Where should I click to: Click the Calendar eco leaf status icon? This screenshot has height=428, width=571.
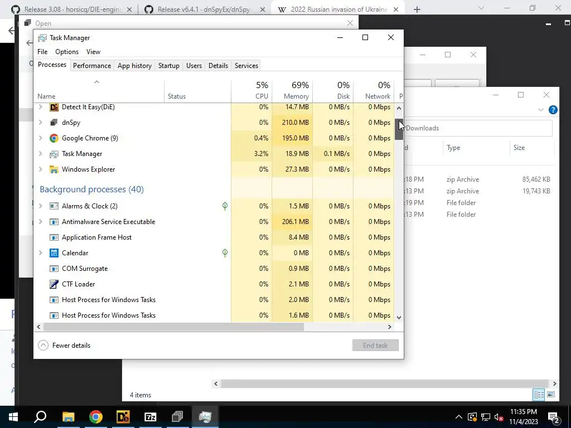click(225, 253)
